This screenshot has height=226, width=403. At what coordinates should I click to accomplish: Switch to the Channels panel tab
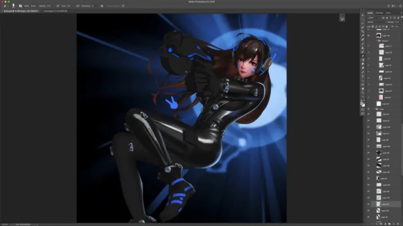coord(379,13)
